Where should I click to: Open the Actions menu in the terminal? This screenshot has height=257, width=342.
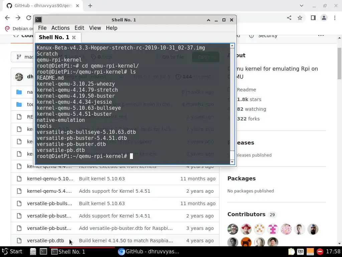click(60, 28)
